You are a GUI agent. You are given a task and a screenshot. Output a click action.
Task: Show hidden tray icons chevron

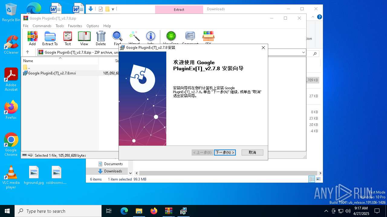[x=326, y=211]
